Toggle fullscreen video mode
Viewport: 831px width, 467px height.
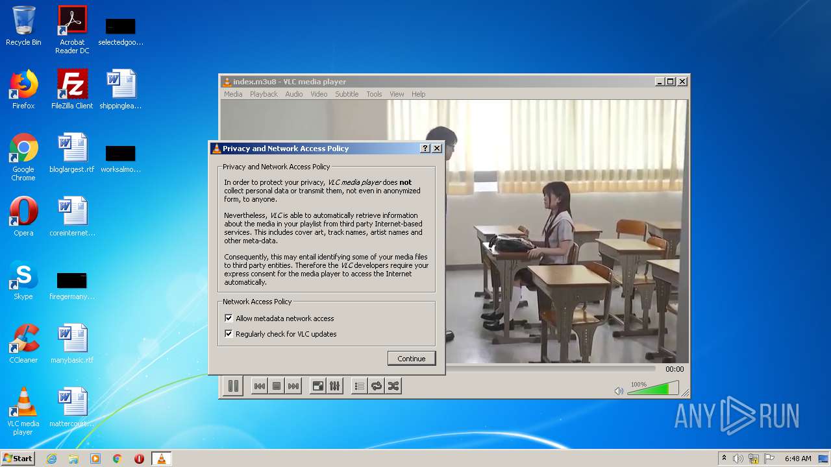[x=317, y=386]
